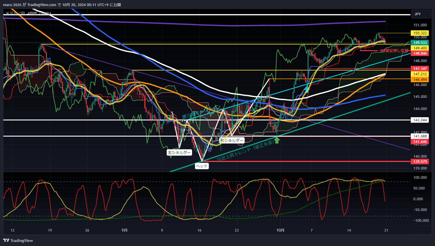Select the 左ショルダー label
Viewport: 435px width, 246px height.
click(179, 152)
